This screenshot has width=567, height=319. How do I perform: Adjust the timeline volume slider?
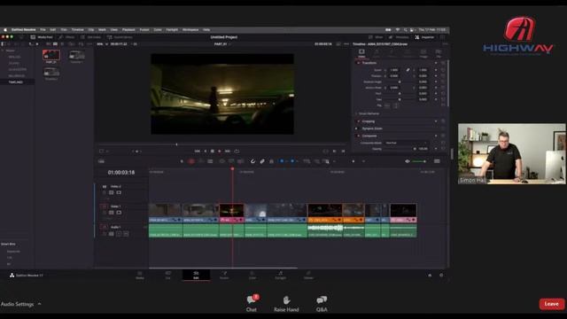point(419,161)
